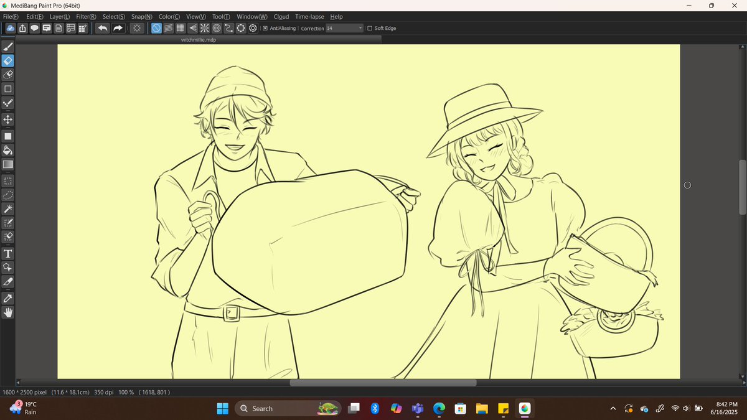Select the Hand tool
The height and width of the screenshot is (420, 747).
[x=8, y=313]
